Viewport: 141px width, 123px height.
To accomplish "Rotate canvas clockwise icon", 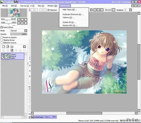I will pos(22,23).
